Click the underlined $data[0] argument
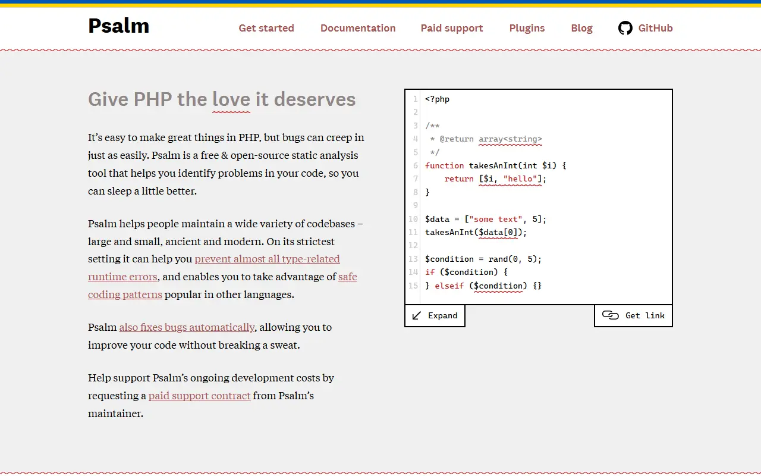This screenshot has width=761, height=476. [x=498, y=233]
